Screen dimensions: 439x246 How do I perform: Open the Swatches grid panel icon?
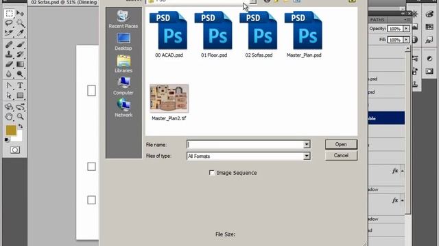pos(429,27)
